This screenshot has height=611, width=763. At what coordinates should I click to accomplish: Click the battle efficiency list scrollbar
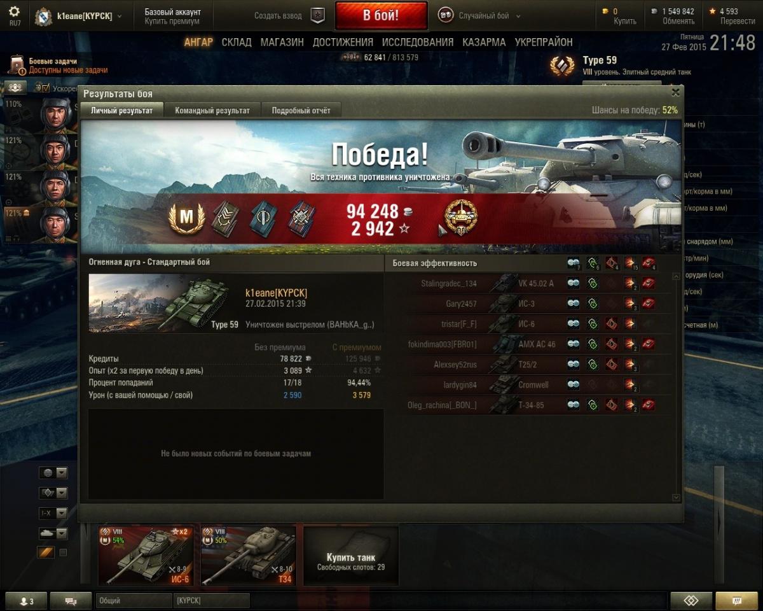676,386
